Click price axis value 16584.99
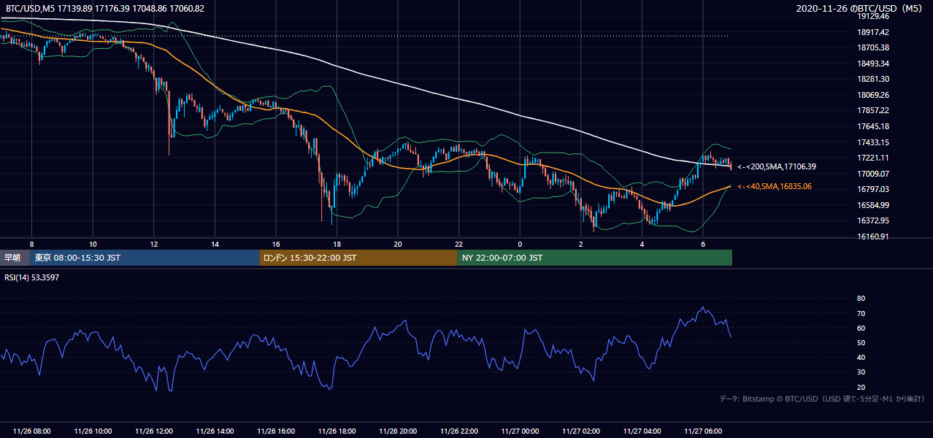 tap(872, 205)
